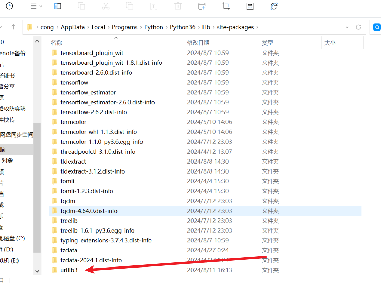
Task: Expand chevron between cong and AppData
Action: click(57, 27)
